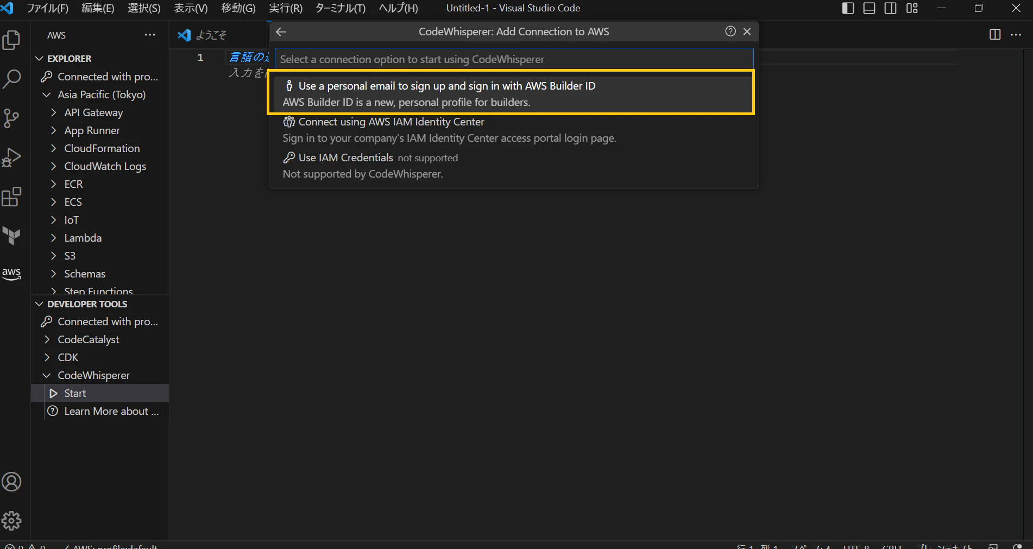Collapse the Asia Pacific (Tokyo) region node
Screen dimensions: 1033x549
pyautogui.click(x=47, y=94)
